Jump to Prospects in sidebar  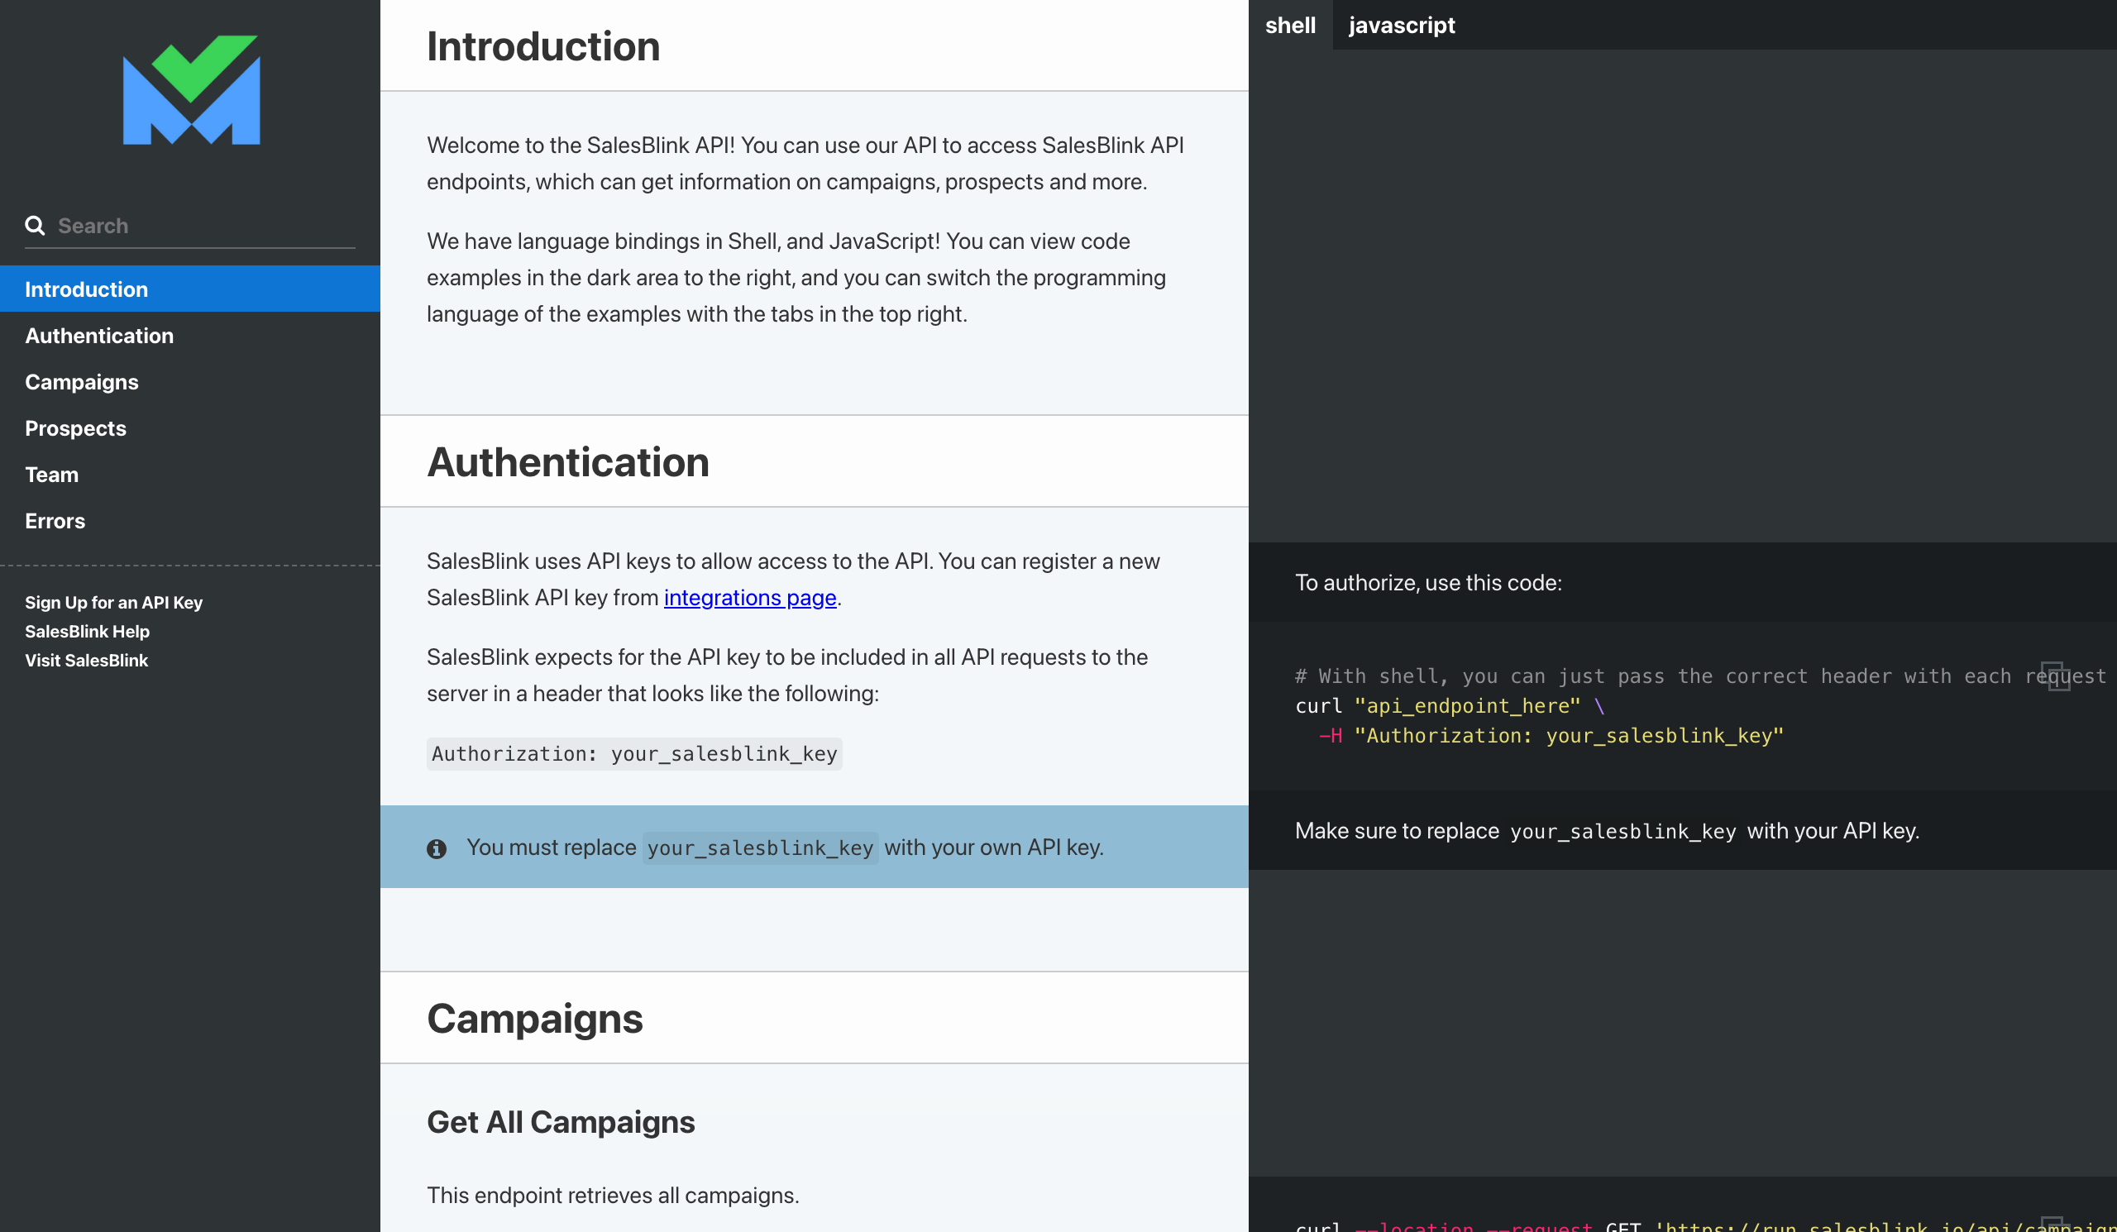point(190,427)
